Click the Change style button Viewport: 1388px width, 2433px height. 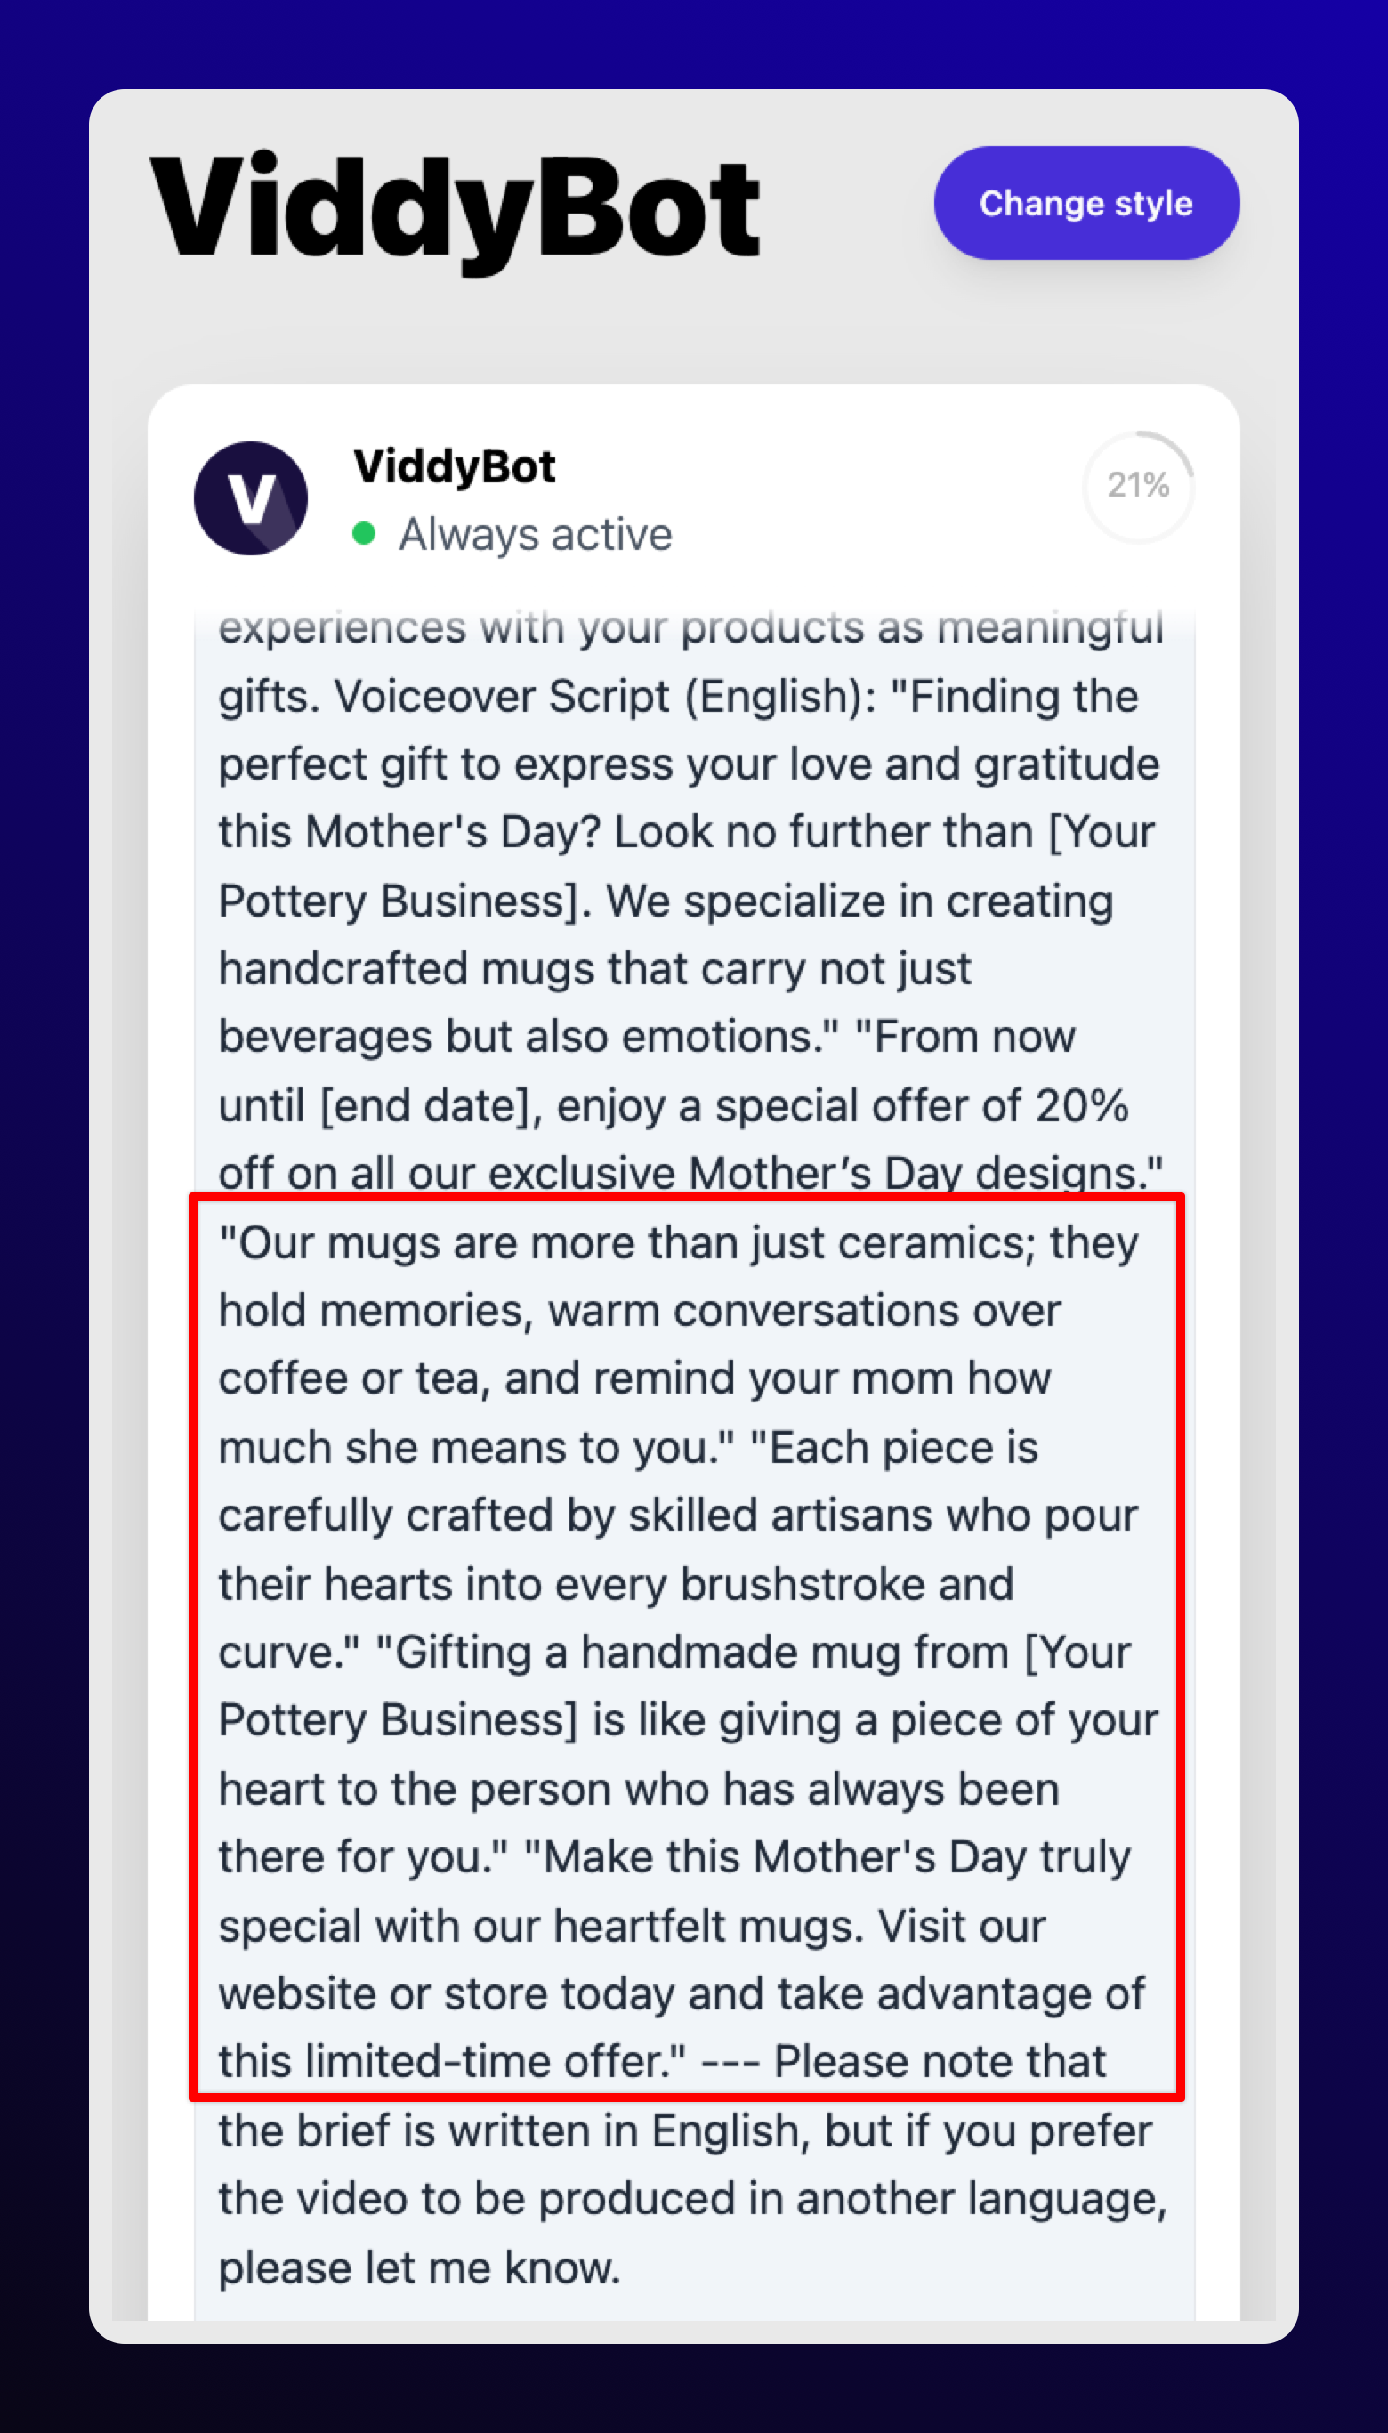tap(1085, 203)
